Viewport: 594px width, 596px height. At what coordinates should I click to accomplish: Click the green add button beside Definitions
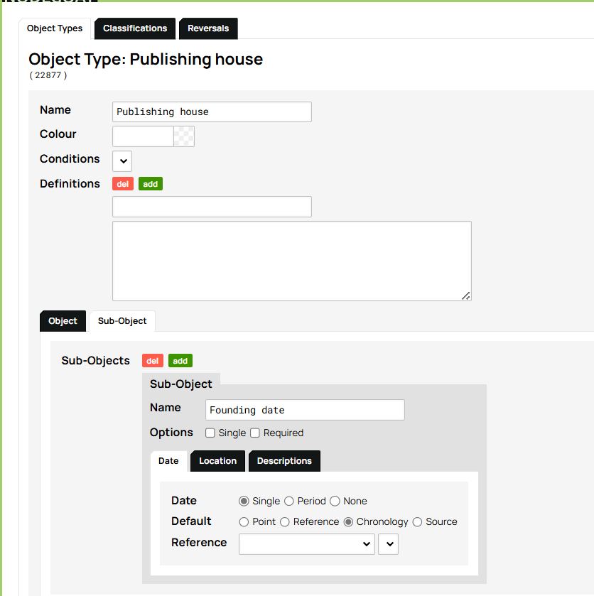point(150,183)
